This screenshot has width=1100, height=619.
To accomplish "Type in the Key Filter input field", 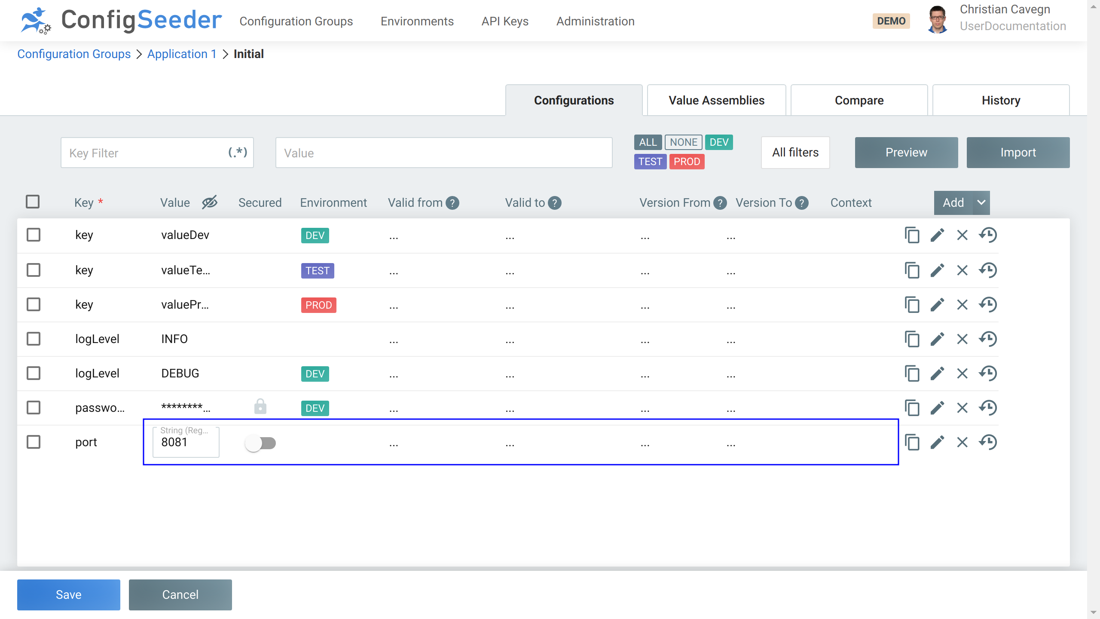I will (142, 152).
